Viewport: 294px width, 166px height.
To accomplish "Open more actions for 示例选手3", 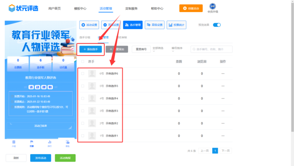I will 223,111.
